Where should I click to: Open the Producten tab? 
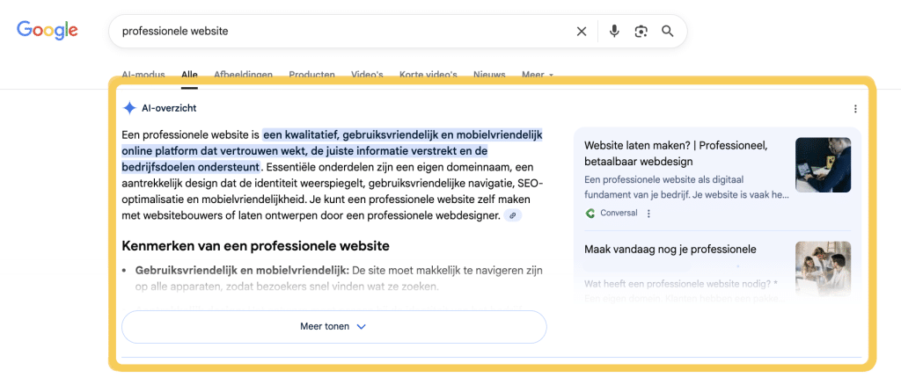click(x=311, y=75)
